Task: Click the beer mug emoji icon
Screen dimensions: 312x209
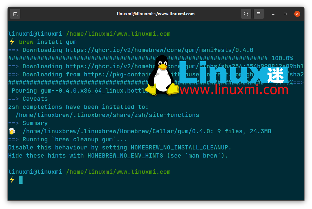Action: coord(12,131)
